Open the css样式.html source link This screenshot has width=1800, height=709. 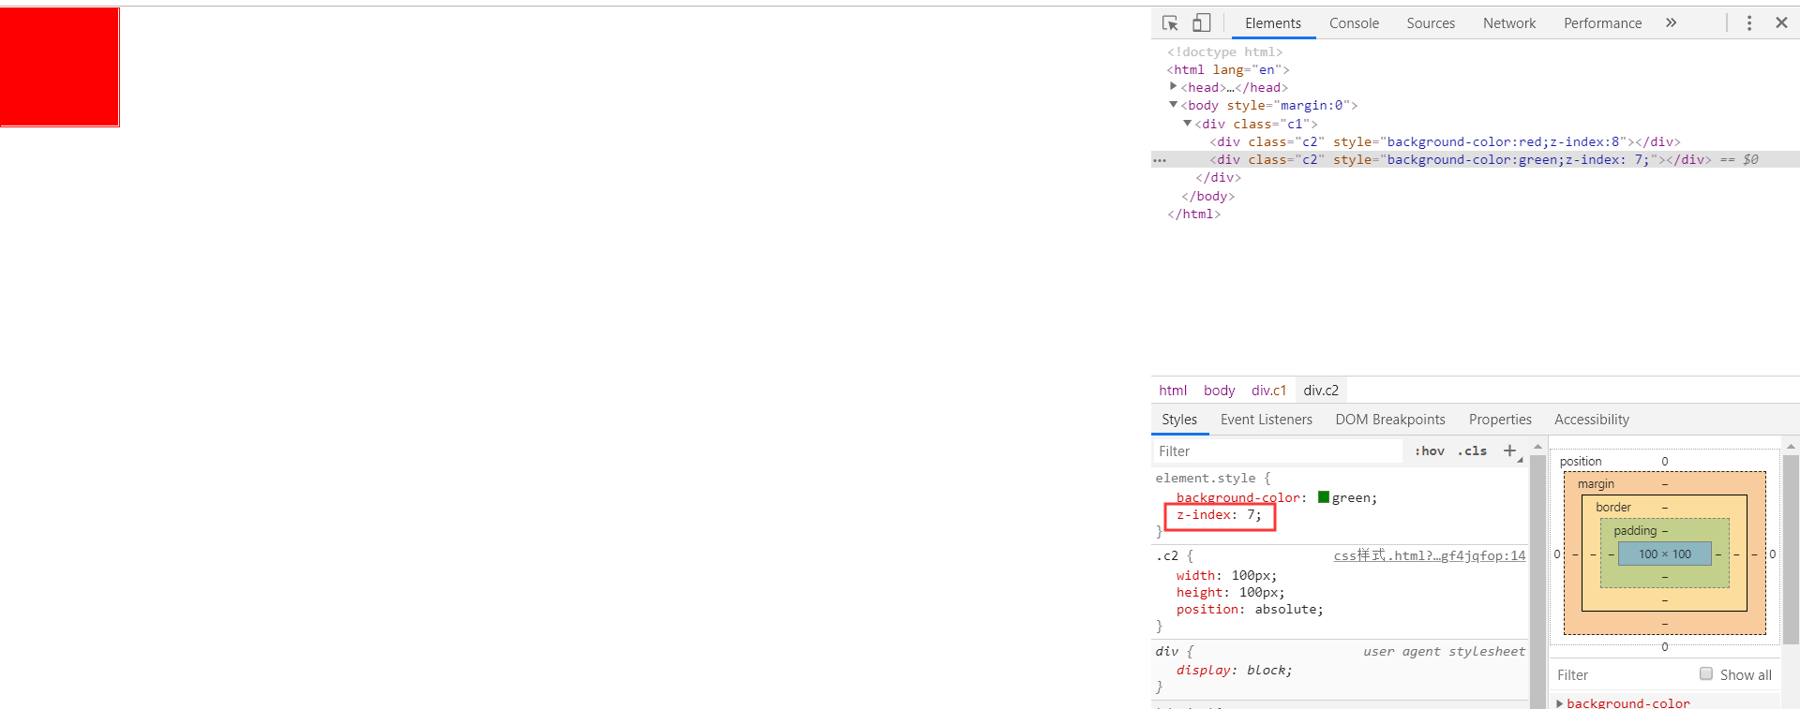click(x=1430, y=556)
